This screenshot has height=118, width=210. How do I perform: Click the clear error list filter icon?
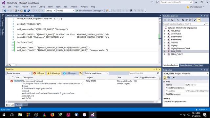click(81, 73)
